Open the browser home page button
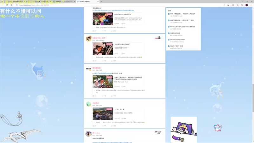The image size is (254, 143). point(11,5)
